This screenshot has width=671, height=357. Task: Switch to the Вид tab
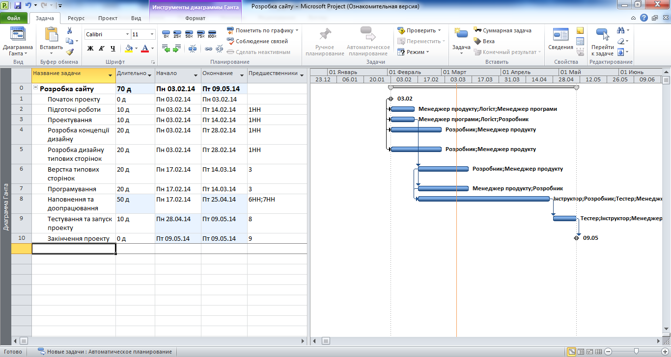click(136, 18)
